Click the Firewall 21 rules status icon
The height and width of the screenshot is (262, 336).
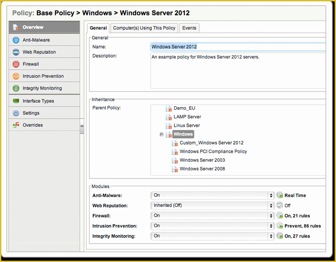point(280,216)
